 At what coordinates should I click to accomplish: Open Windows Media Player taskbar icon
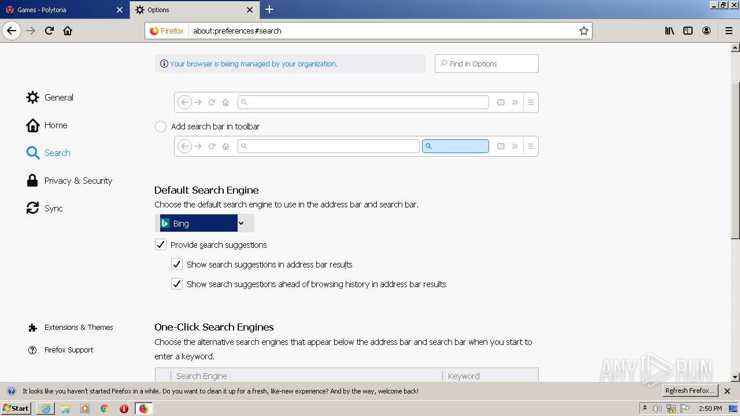pos(85,408)
